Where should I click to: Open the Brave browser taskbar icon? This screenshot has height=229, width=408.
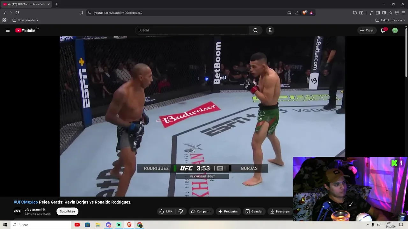point(129,225)
